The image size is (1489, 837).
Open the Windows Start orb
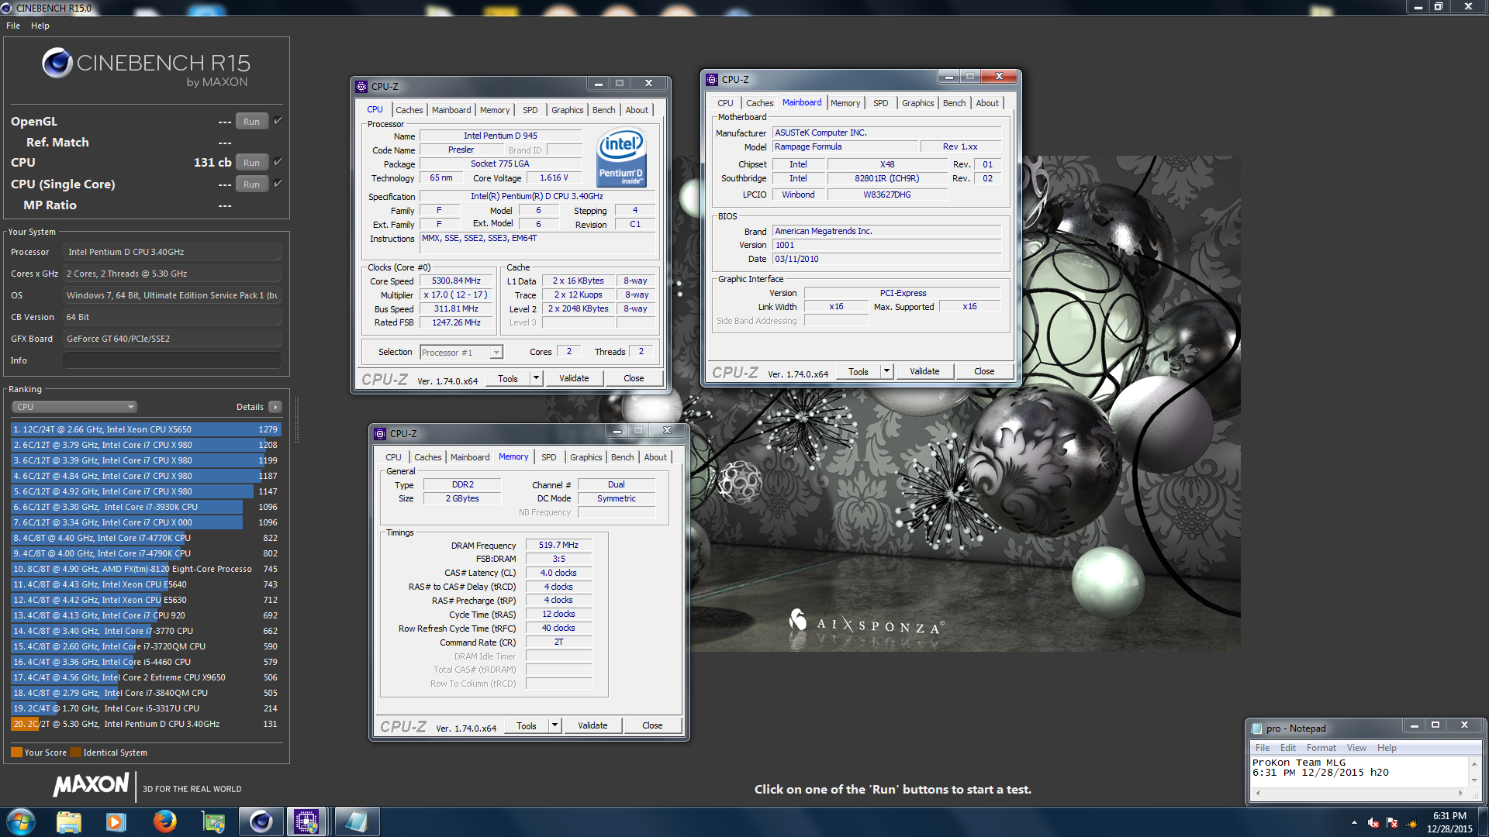(20, 821)
